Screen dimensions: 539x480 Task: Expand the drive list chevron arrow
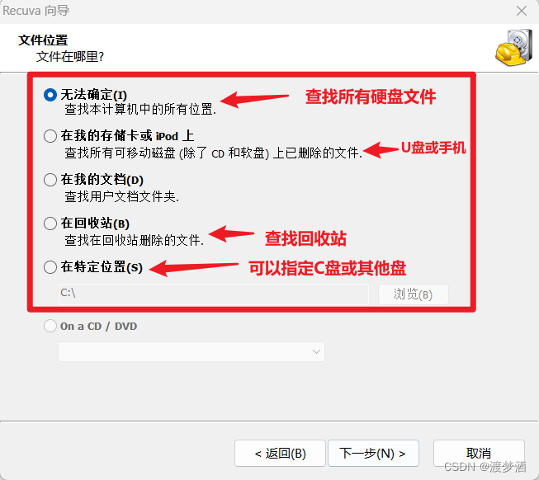click(316, 351)
